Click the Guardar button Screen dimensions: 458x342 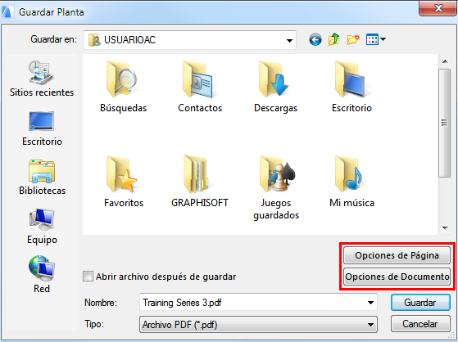point(420,303)
